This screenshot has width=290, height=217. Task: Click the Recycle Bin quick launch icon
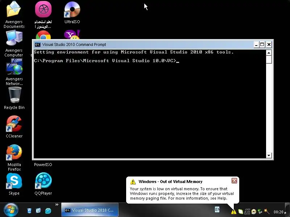[x=29, y=210]
